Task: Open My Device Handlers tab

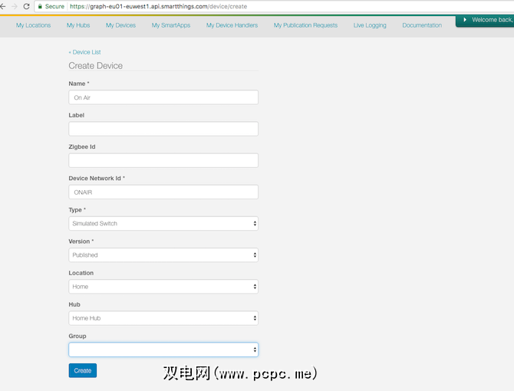Action: pos(232,25)
